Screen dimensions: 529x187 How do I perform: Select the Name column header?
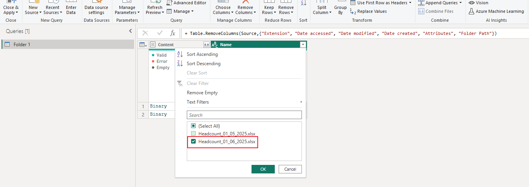click(x=258, y=45)
